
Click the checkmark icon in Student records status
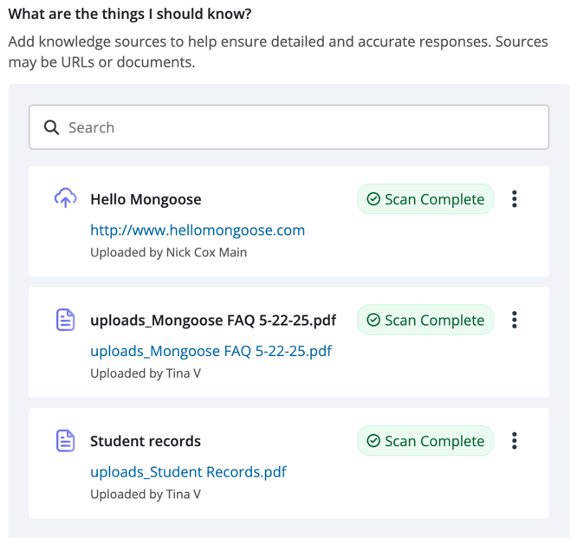point(373,440)
